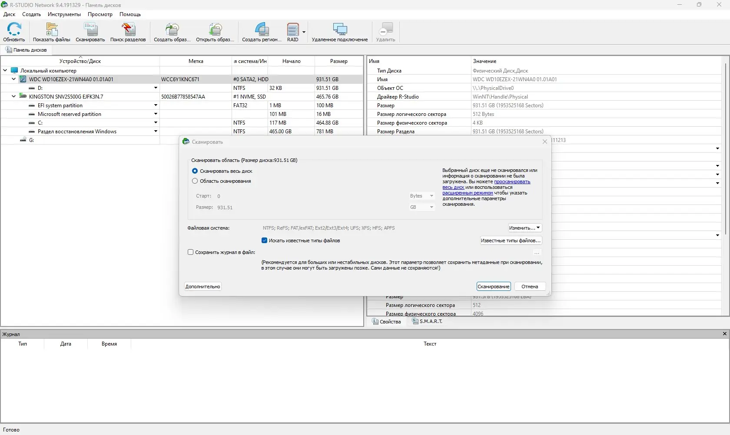
Task: Click the WDC WD10EZEX hard disk icon
Action: click(x=23, y=79)
